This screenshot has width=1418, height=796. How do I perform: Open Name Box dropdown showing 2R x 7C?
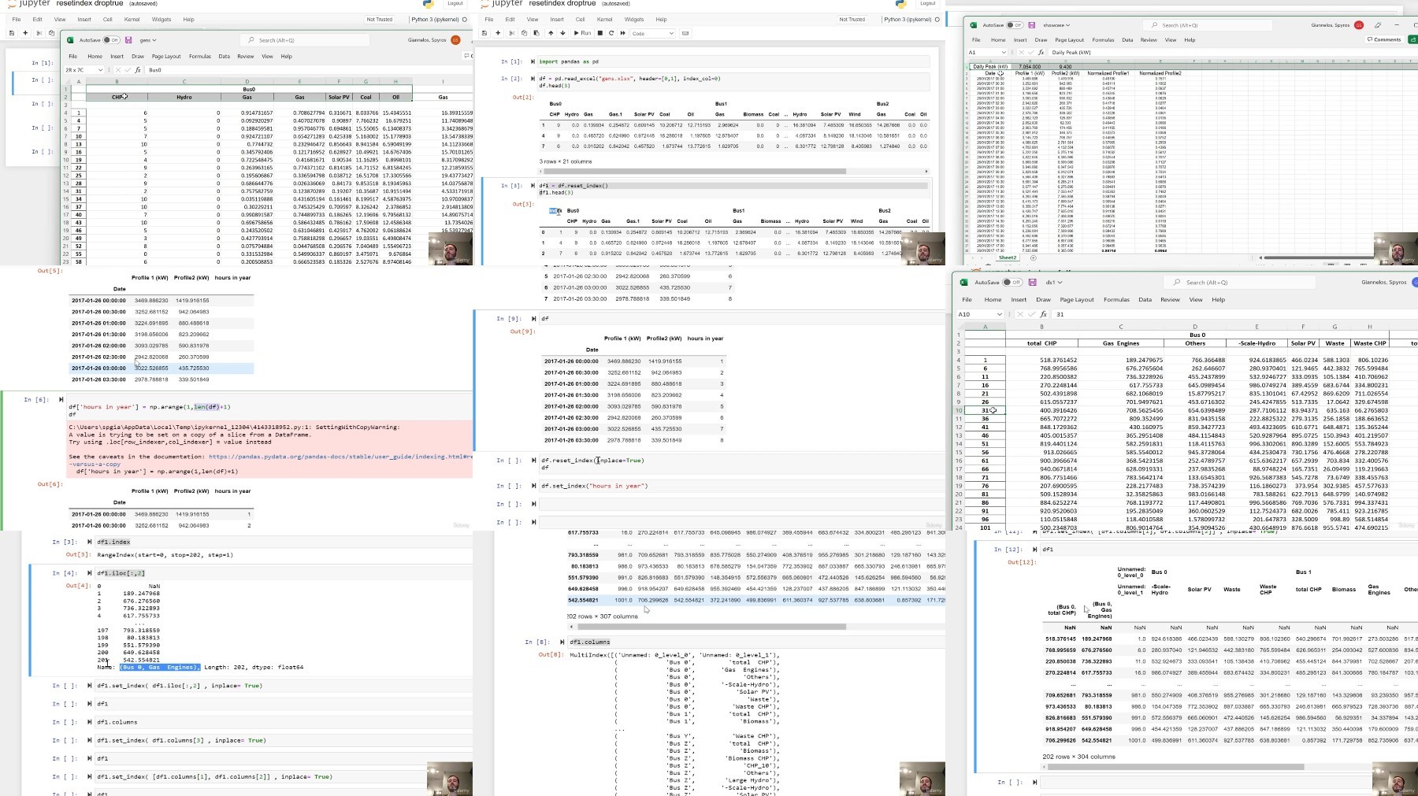point(101,70)
